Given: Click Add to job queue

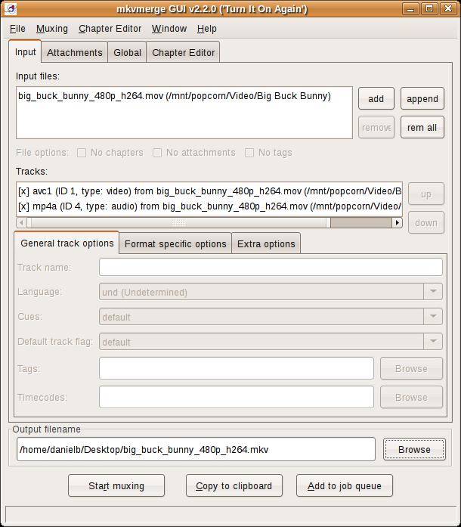Looking at the screenshot, I should (344, 486).
